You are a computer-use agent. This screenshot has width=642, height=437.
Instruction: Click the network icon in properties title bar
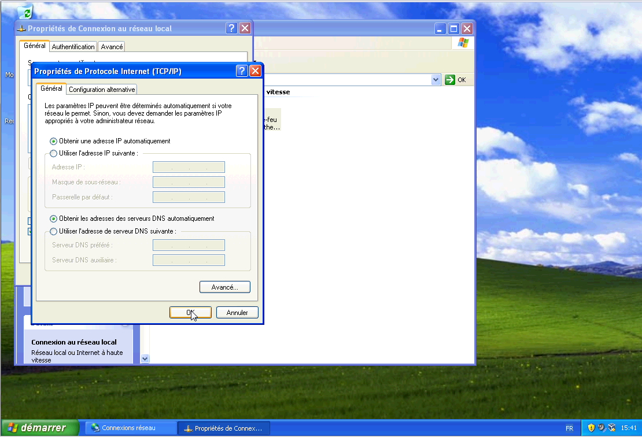click(x=21, y=28)
